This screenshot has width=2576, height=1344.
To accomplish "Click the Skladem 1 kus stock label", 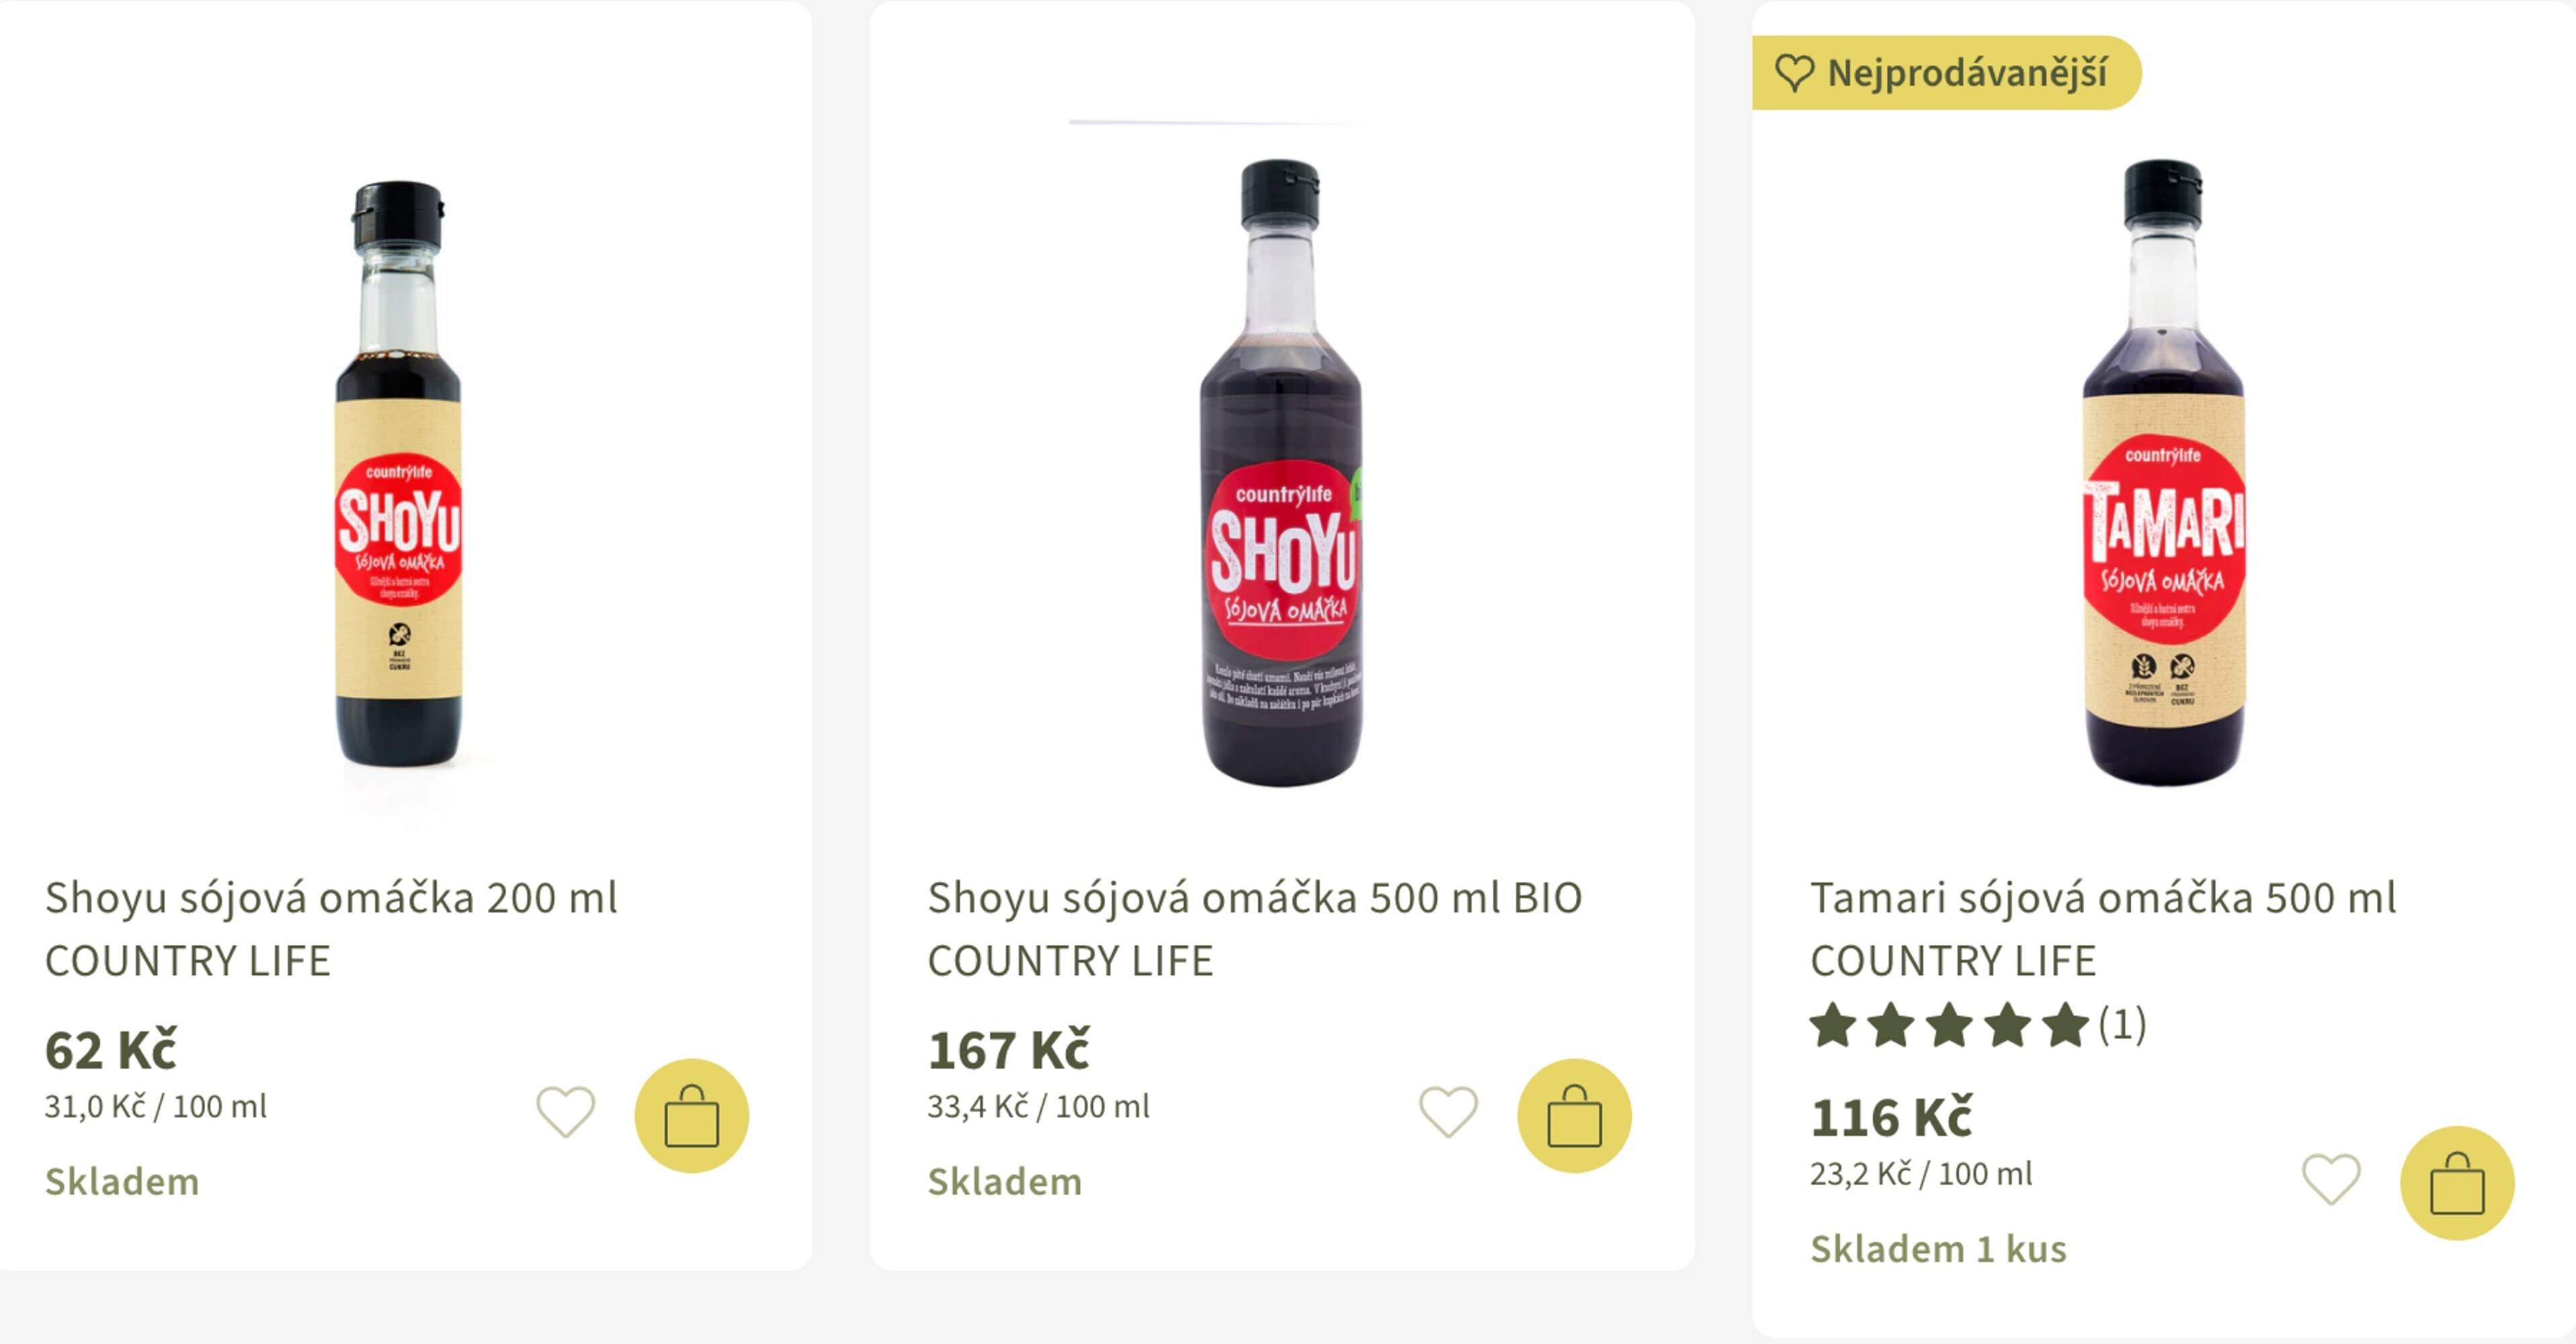I will click(1938, 1249).
